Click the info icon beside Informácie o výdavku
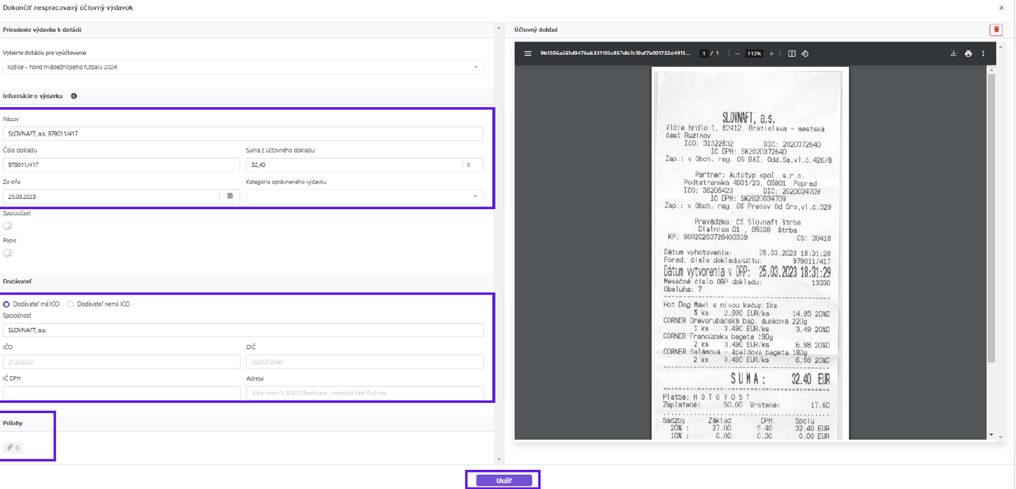The height and width of the screenshot is (489, 1016). click(74, 96)
